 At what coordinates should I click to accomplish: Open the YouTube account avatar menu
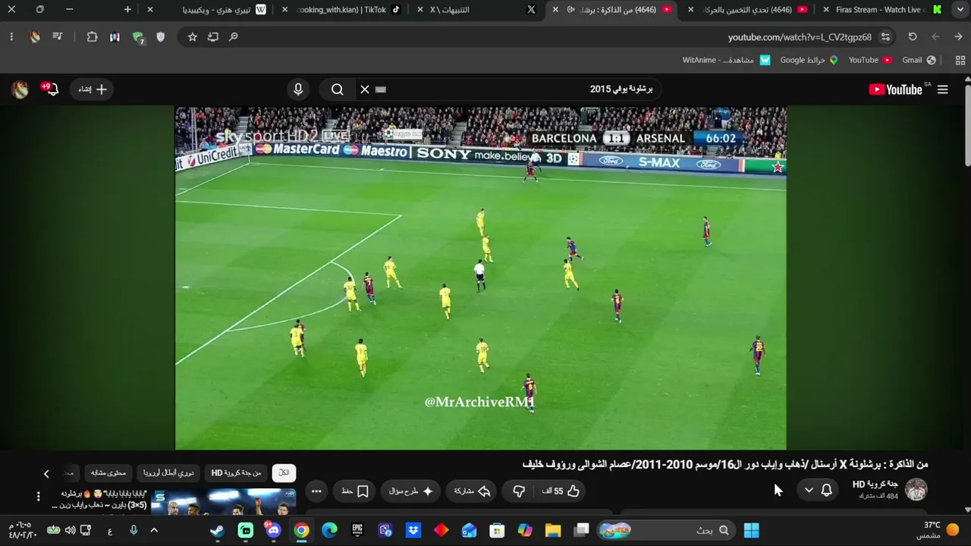20,89
